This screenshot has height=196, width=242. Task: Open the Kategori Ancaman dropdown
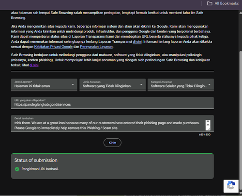[x=181, y=84]
